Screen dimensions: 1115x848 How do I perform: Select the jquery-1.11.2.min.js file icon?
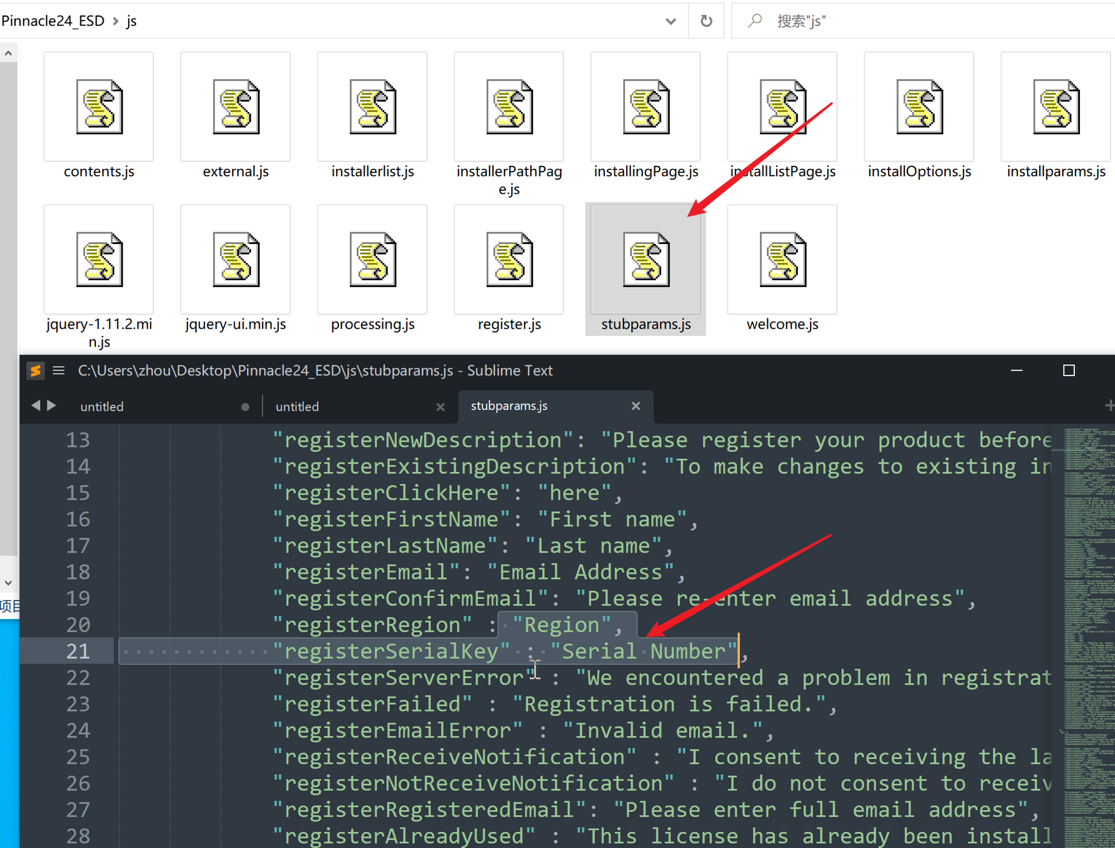point(99,260)
